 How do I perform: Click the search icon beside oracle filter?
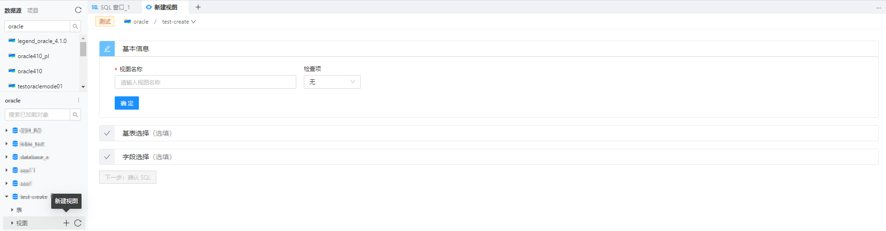click(75, 26)
